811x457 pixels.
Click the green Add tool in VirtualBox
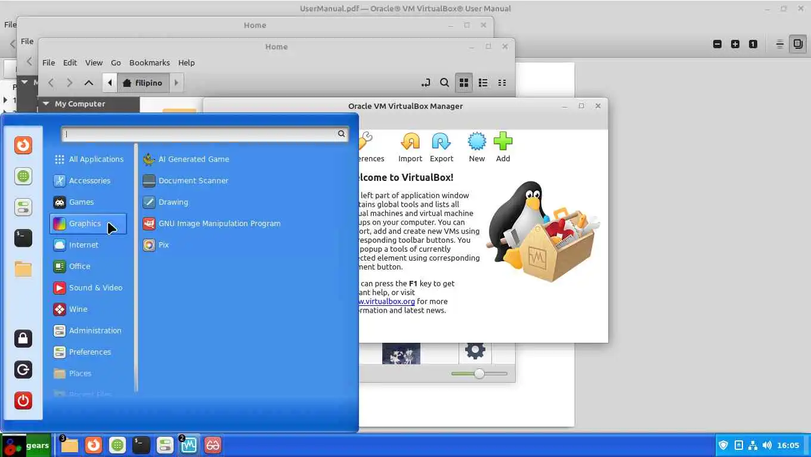click(503, 147)
